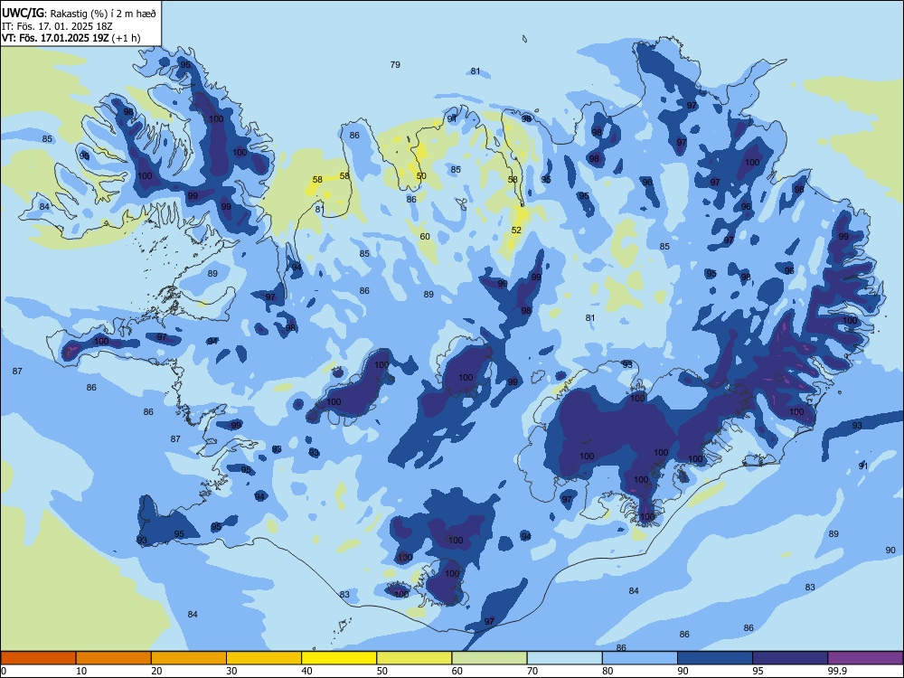Click the dark orange 0–10 legend swatch
The width and height of the screenshot is (904, 678).
coord(38,658)
